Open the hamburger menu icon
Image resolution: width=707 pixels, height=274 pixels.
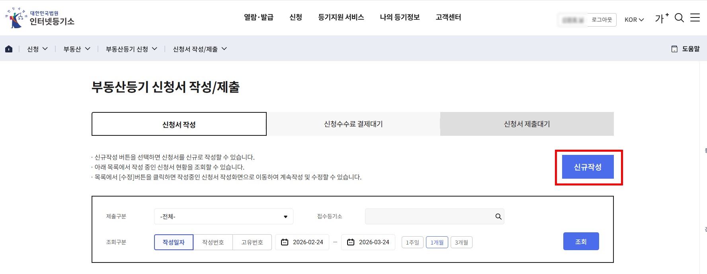695,18
